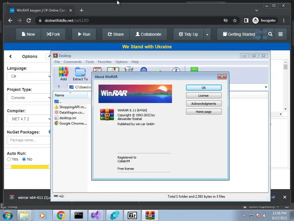
Task: Click the Incognito profile indicator
Action: pos(264,20)
